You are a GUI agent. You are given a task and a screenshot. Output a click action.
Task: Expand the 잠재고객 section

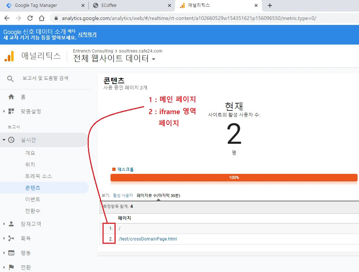click(3, 224)
